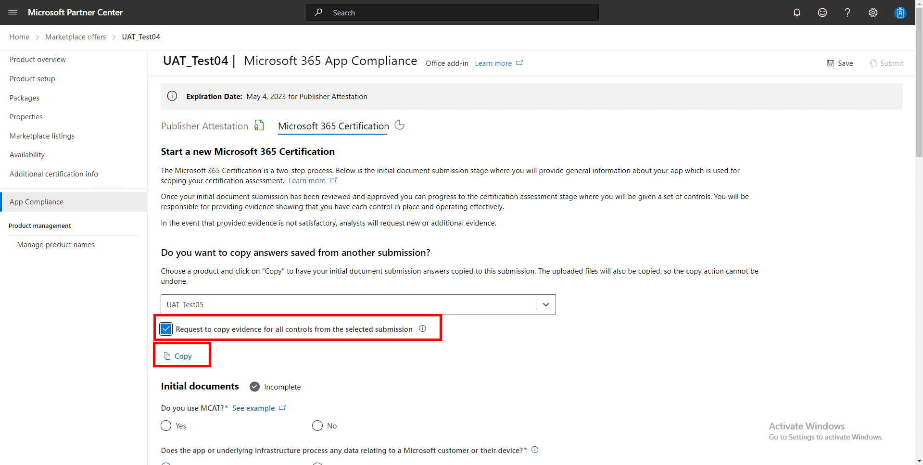Screen dimensions: 923x465
Task: Open the user account avatar
Action: 900,13
